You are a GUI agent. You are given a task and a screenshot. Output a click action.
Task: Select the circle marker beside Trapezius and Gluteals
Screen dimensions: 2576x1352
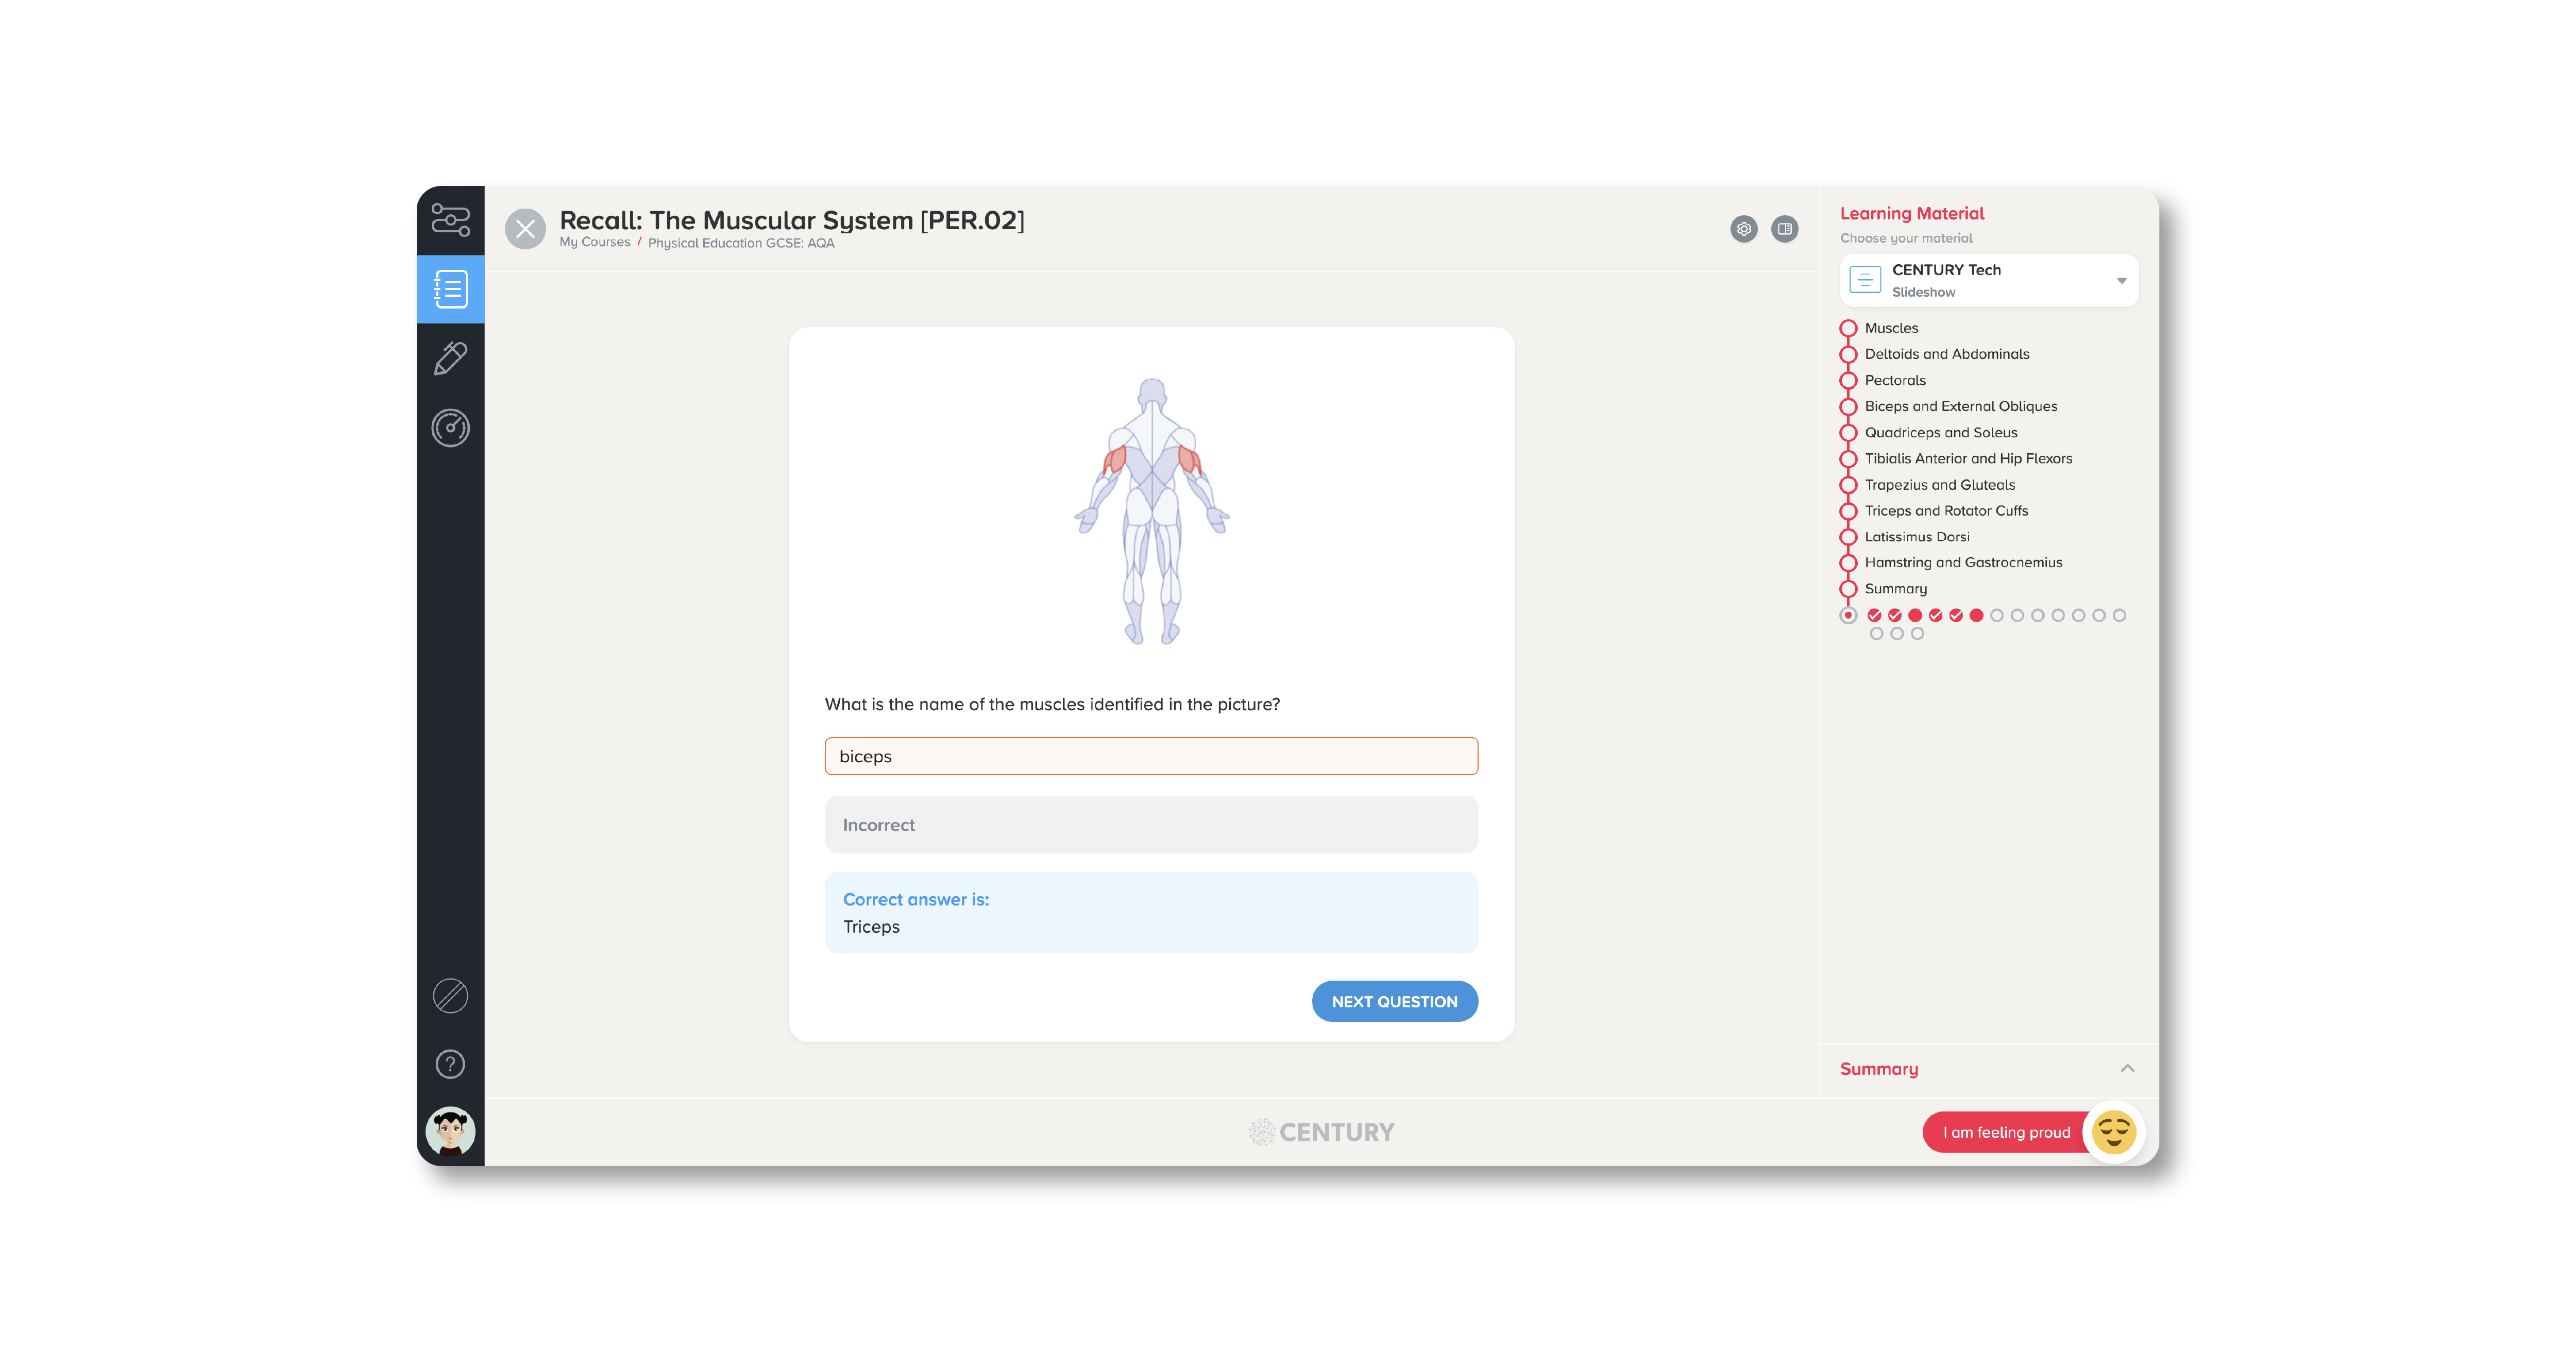[1848, 484]
